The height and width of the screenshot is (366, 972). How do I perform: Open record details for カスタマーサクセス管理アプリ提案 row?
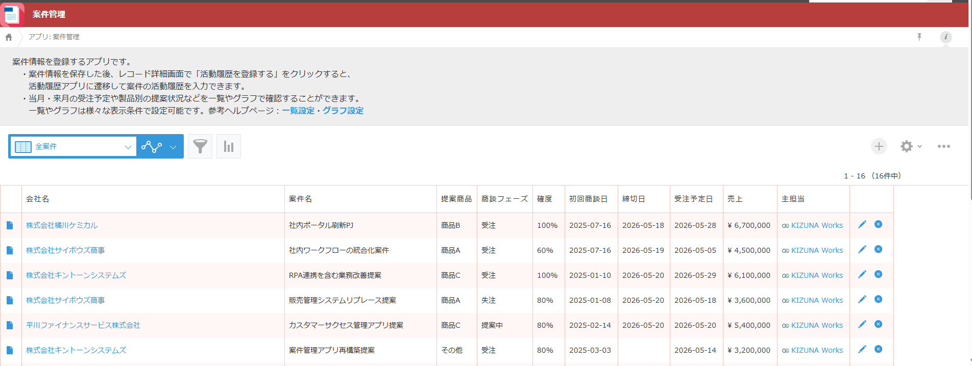(10, 325)
